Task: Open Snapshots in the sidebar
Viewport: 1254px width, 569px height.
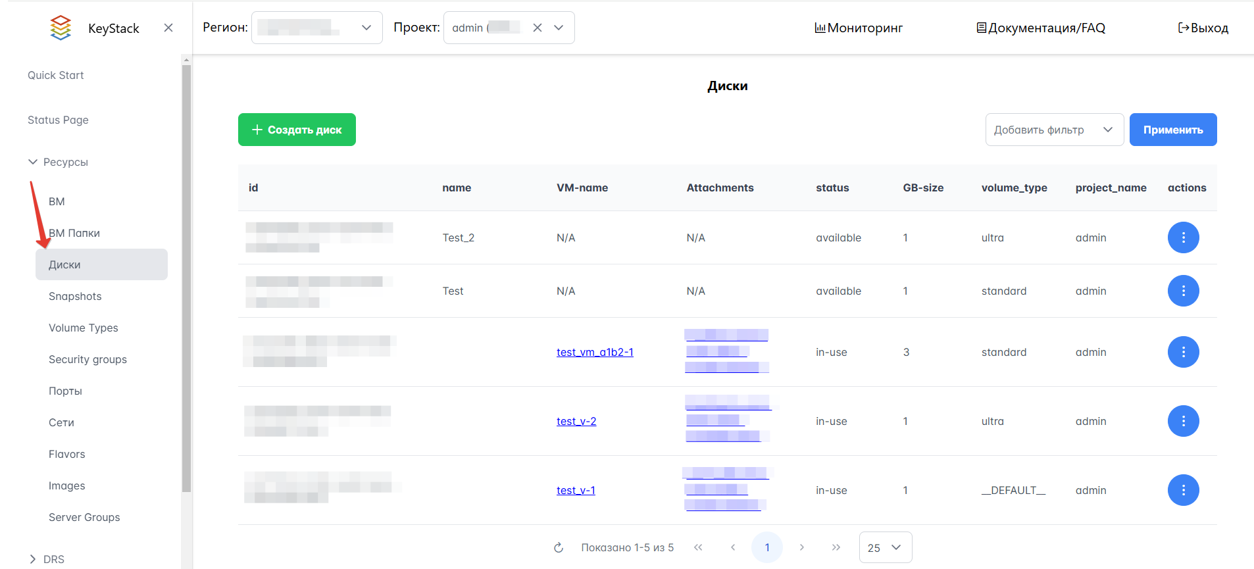Action: coord(75,296)
